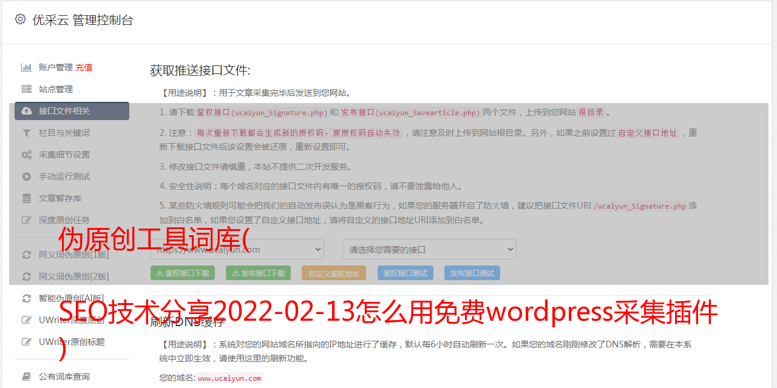
Task: Click the refresh icon for 同义词伪原创[2版]
Action: click(x=27, y=276)
